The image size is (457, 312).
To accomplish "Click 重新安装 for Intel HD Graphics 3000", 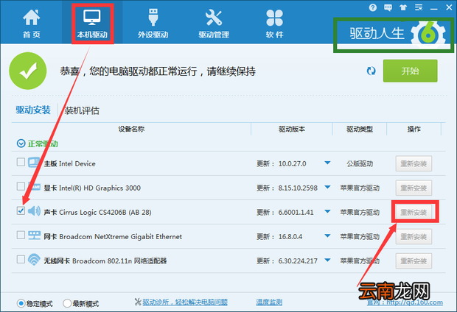I will tap(414, 188).
